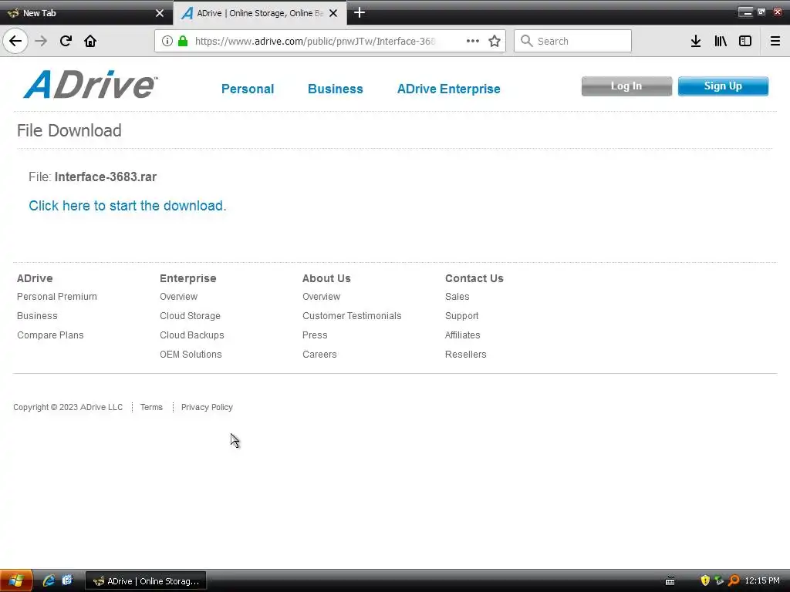Click the network connection tray icon
Image resolution: width=790 pixels, height=592 pixels.
719,581
